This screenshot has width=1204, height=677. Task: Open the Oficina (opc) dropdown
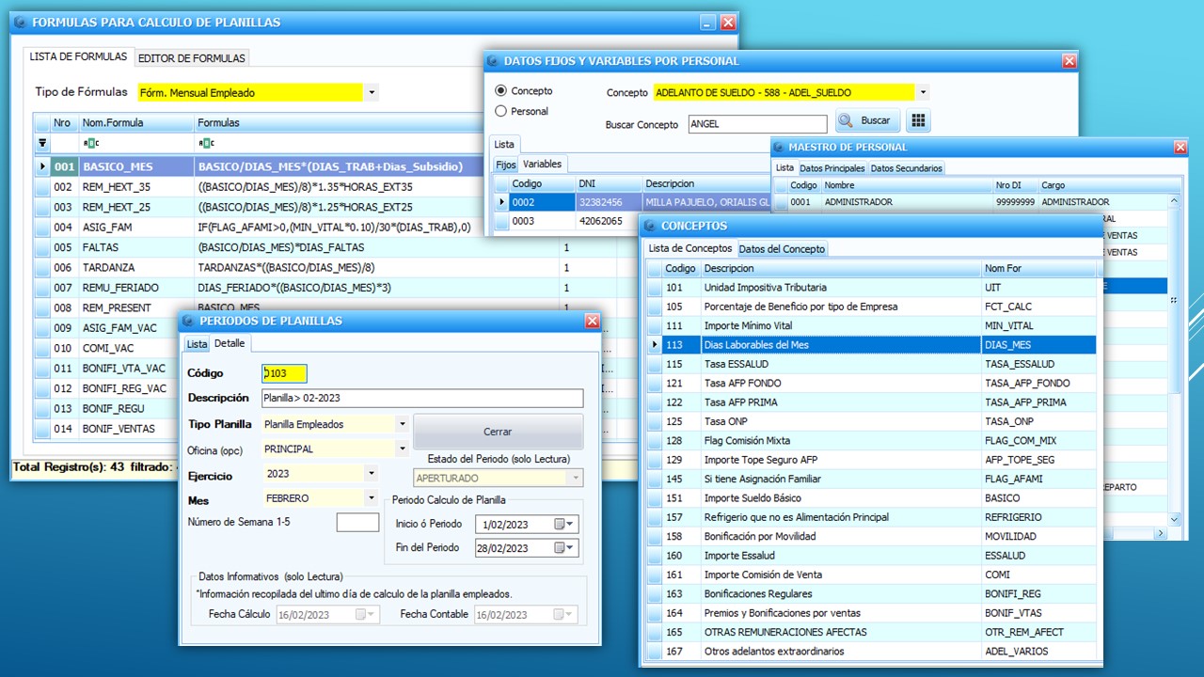[x=402, y=449]
